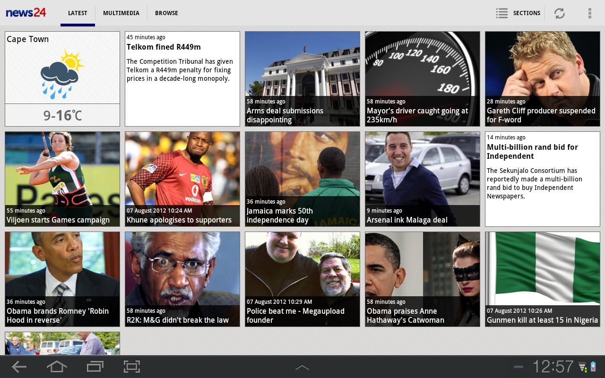Open Arsenal ink Malaga deal story

click(x=423, y=179)
